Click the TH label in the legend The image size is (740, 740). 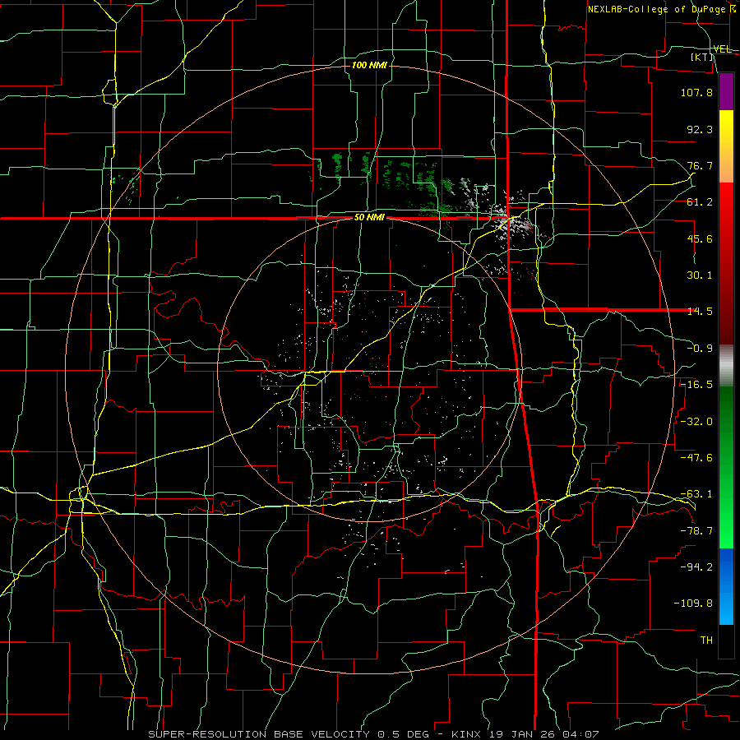click(706, 641)
